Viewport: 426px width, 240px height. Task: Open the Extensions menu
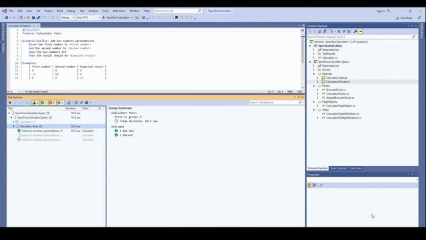click(119, 11)
